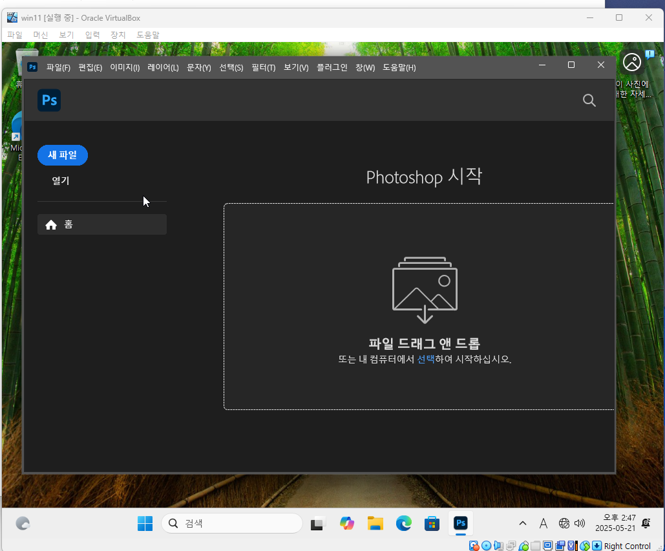Click the volume speaker tray icon
The height and width of the screenshot is (551, 665).
tap(579, 523)
